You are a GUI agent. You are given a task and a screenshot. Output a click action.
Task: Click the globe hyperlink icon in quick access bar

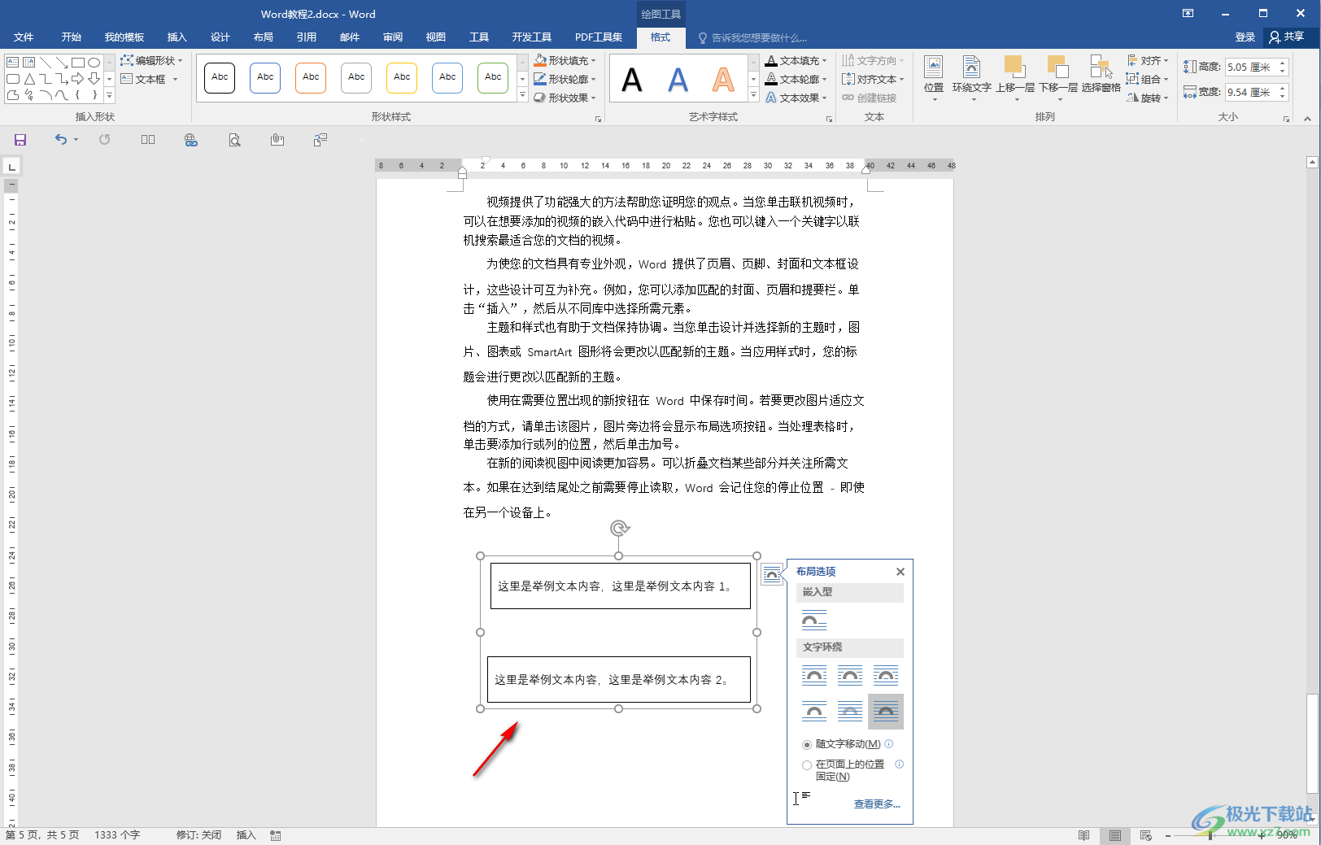(191, 140)
